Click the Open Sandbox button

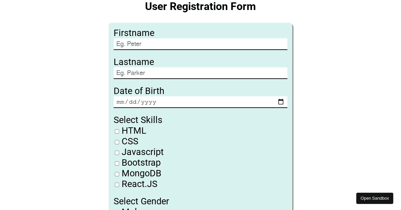pyautogui.click(x=375, y=198)
